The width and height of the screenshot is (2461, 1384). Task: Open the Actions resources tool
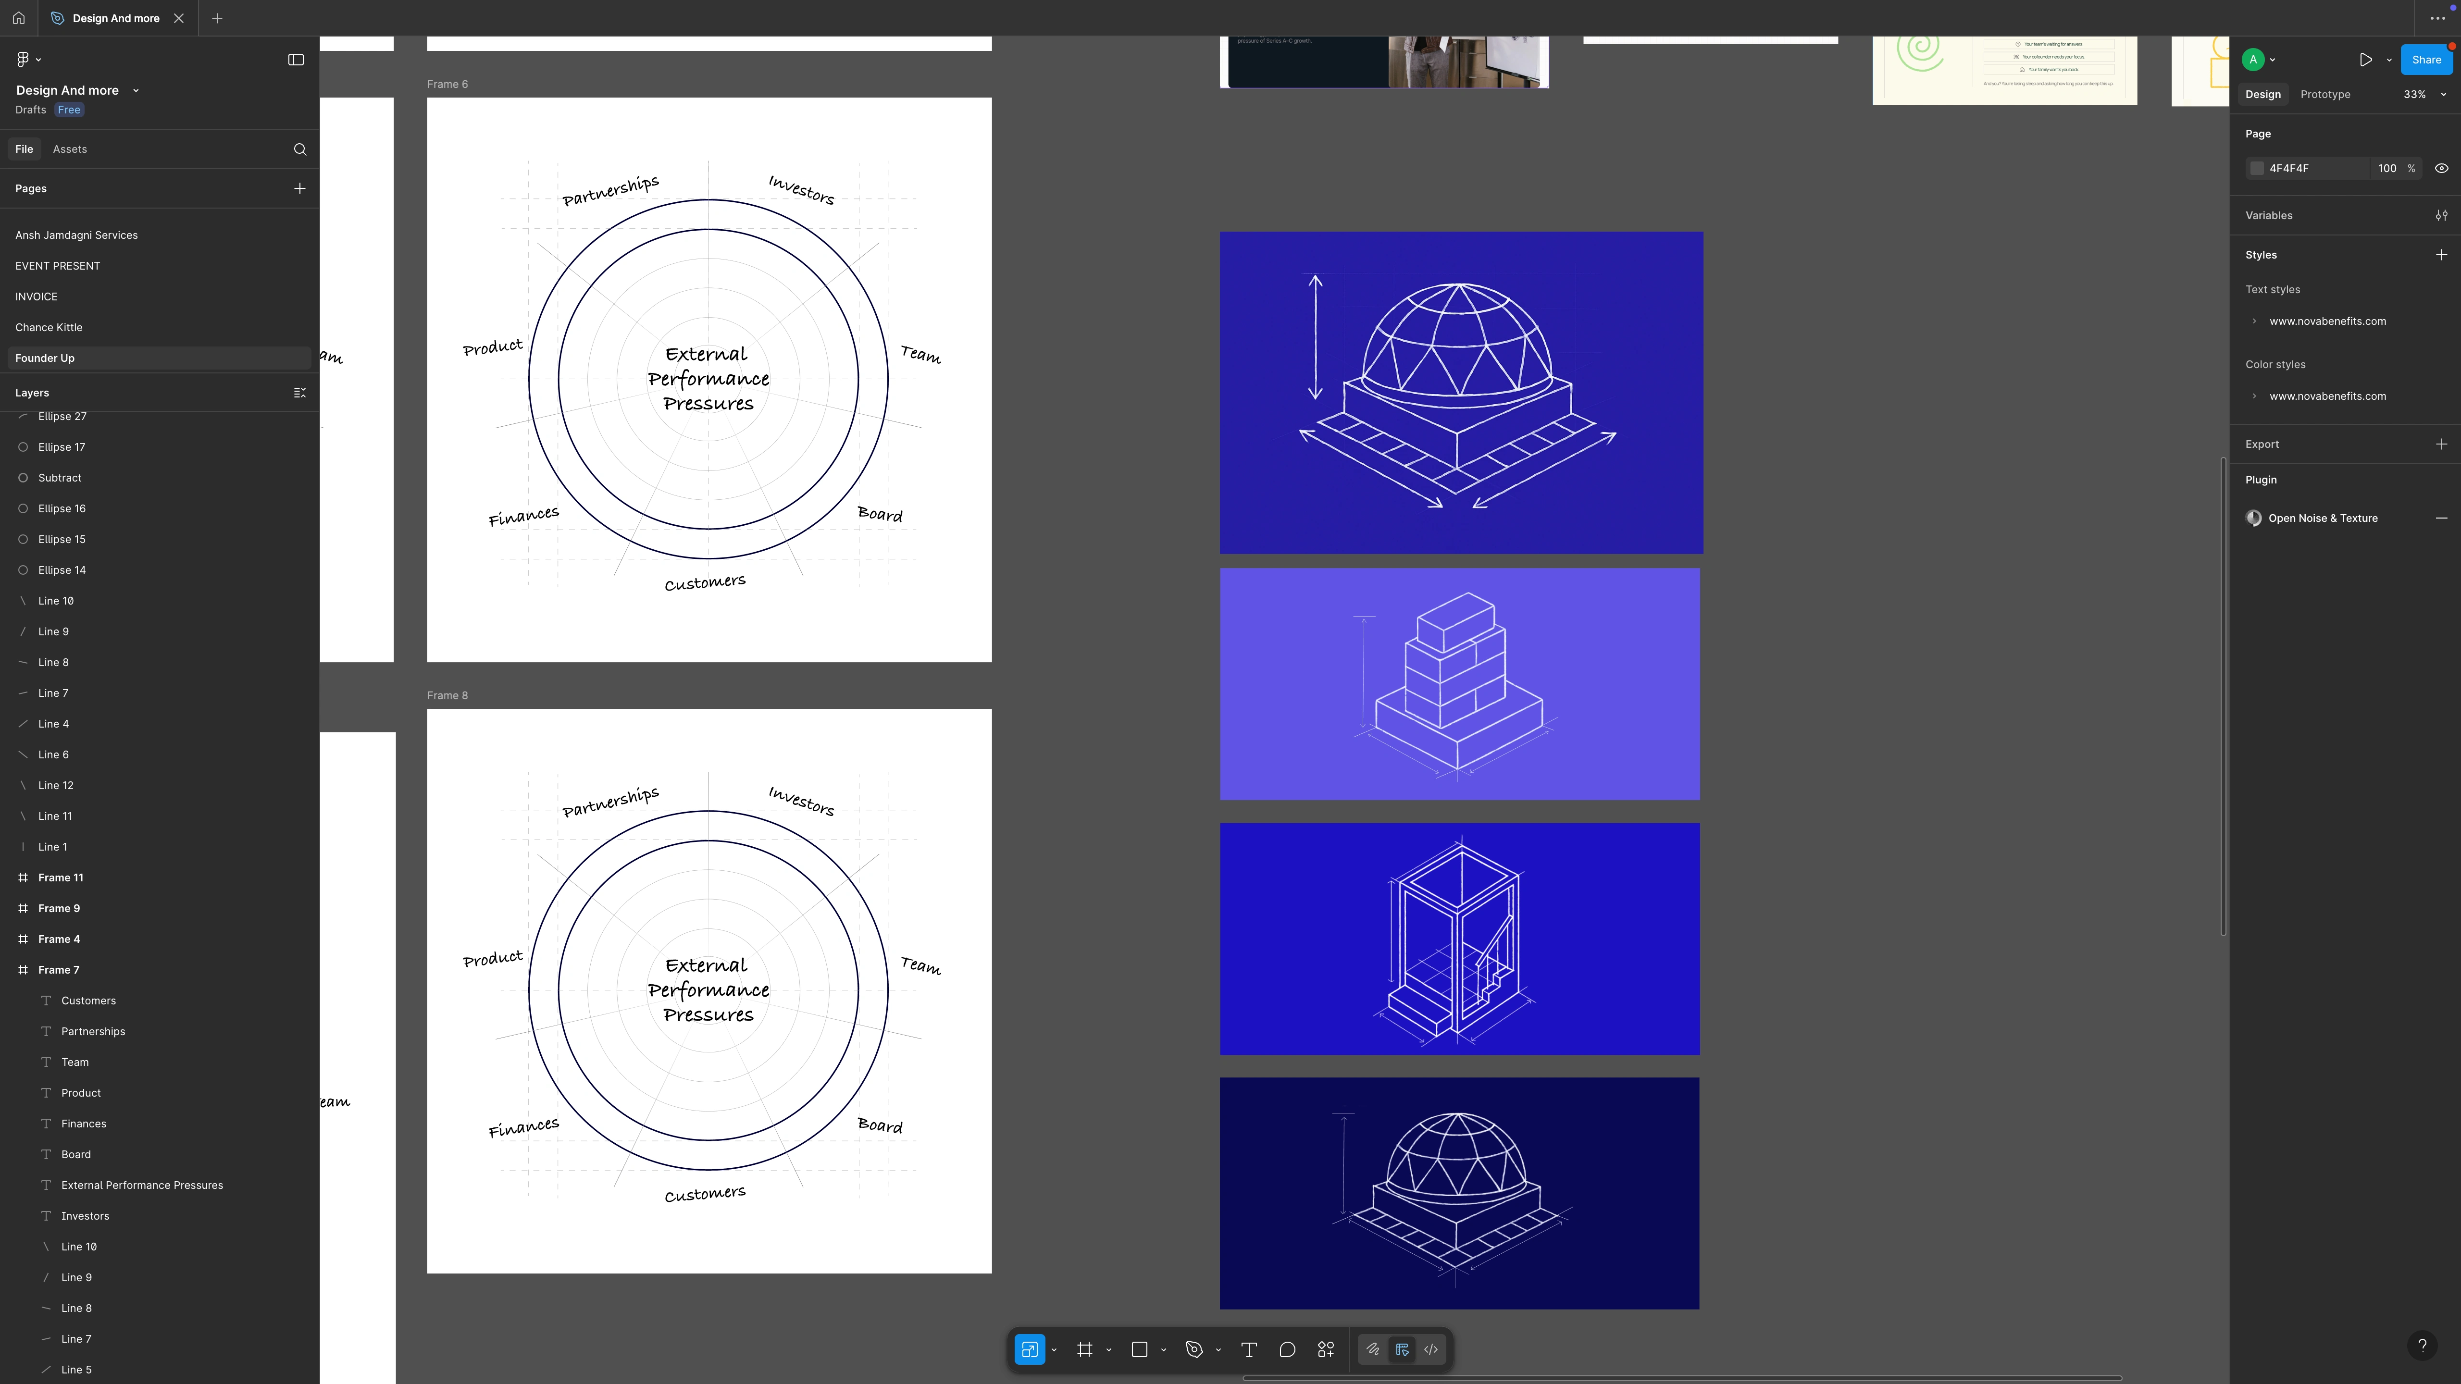point(1326,1349)
